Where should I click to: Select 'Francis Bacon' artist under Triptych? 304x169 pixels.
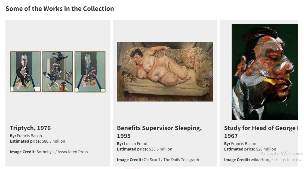point(29,136)
